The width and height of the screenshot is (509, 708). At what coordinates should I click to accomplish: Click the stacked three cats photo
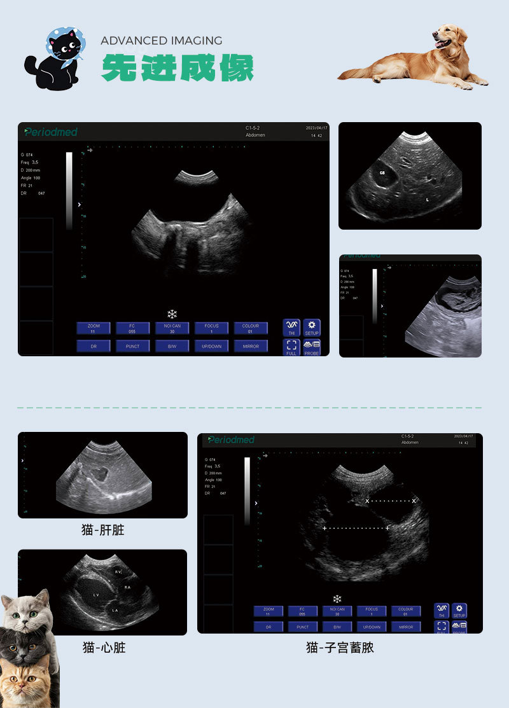(29, 649)
